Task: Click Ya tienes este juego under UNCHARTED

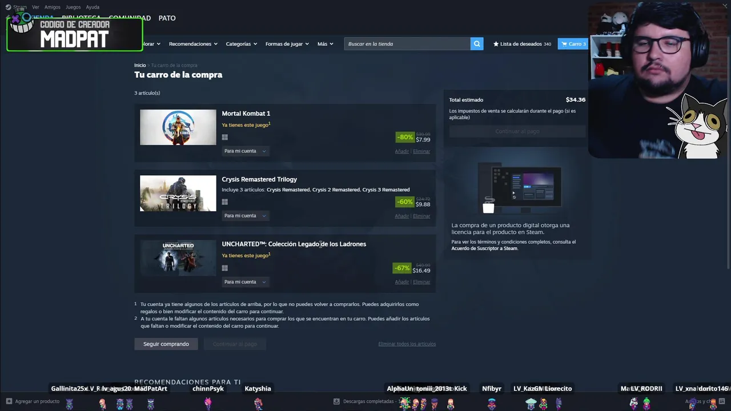Action: pyautogui.click(x=246, y=256)
